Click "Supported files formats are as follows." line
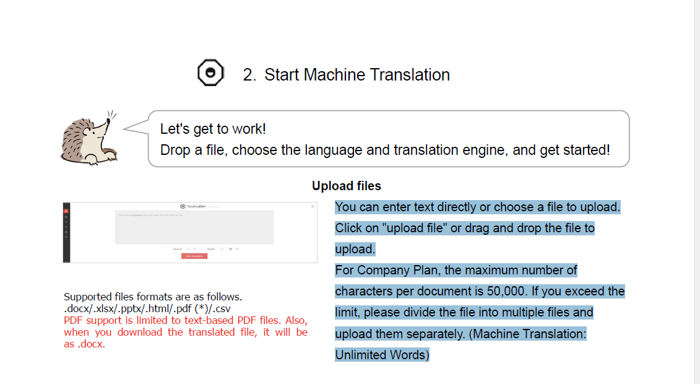The width and height of the screenshot is (700, 384). (153, 297)
